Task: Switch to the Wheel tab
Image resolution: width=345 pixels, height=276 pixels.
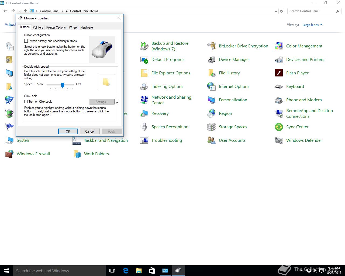Action: pyautogui.click(x=73, y=27)
